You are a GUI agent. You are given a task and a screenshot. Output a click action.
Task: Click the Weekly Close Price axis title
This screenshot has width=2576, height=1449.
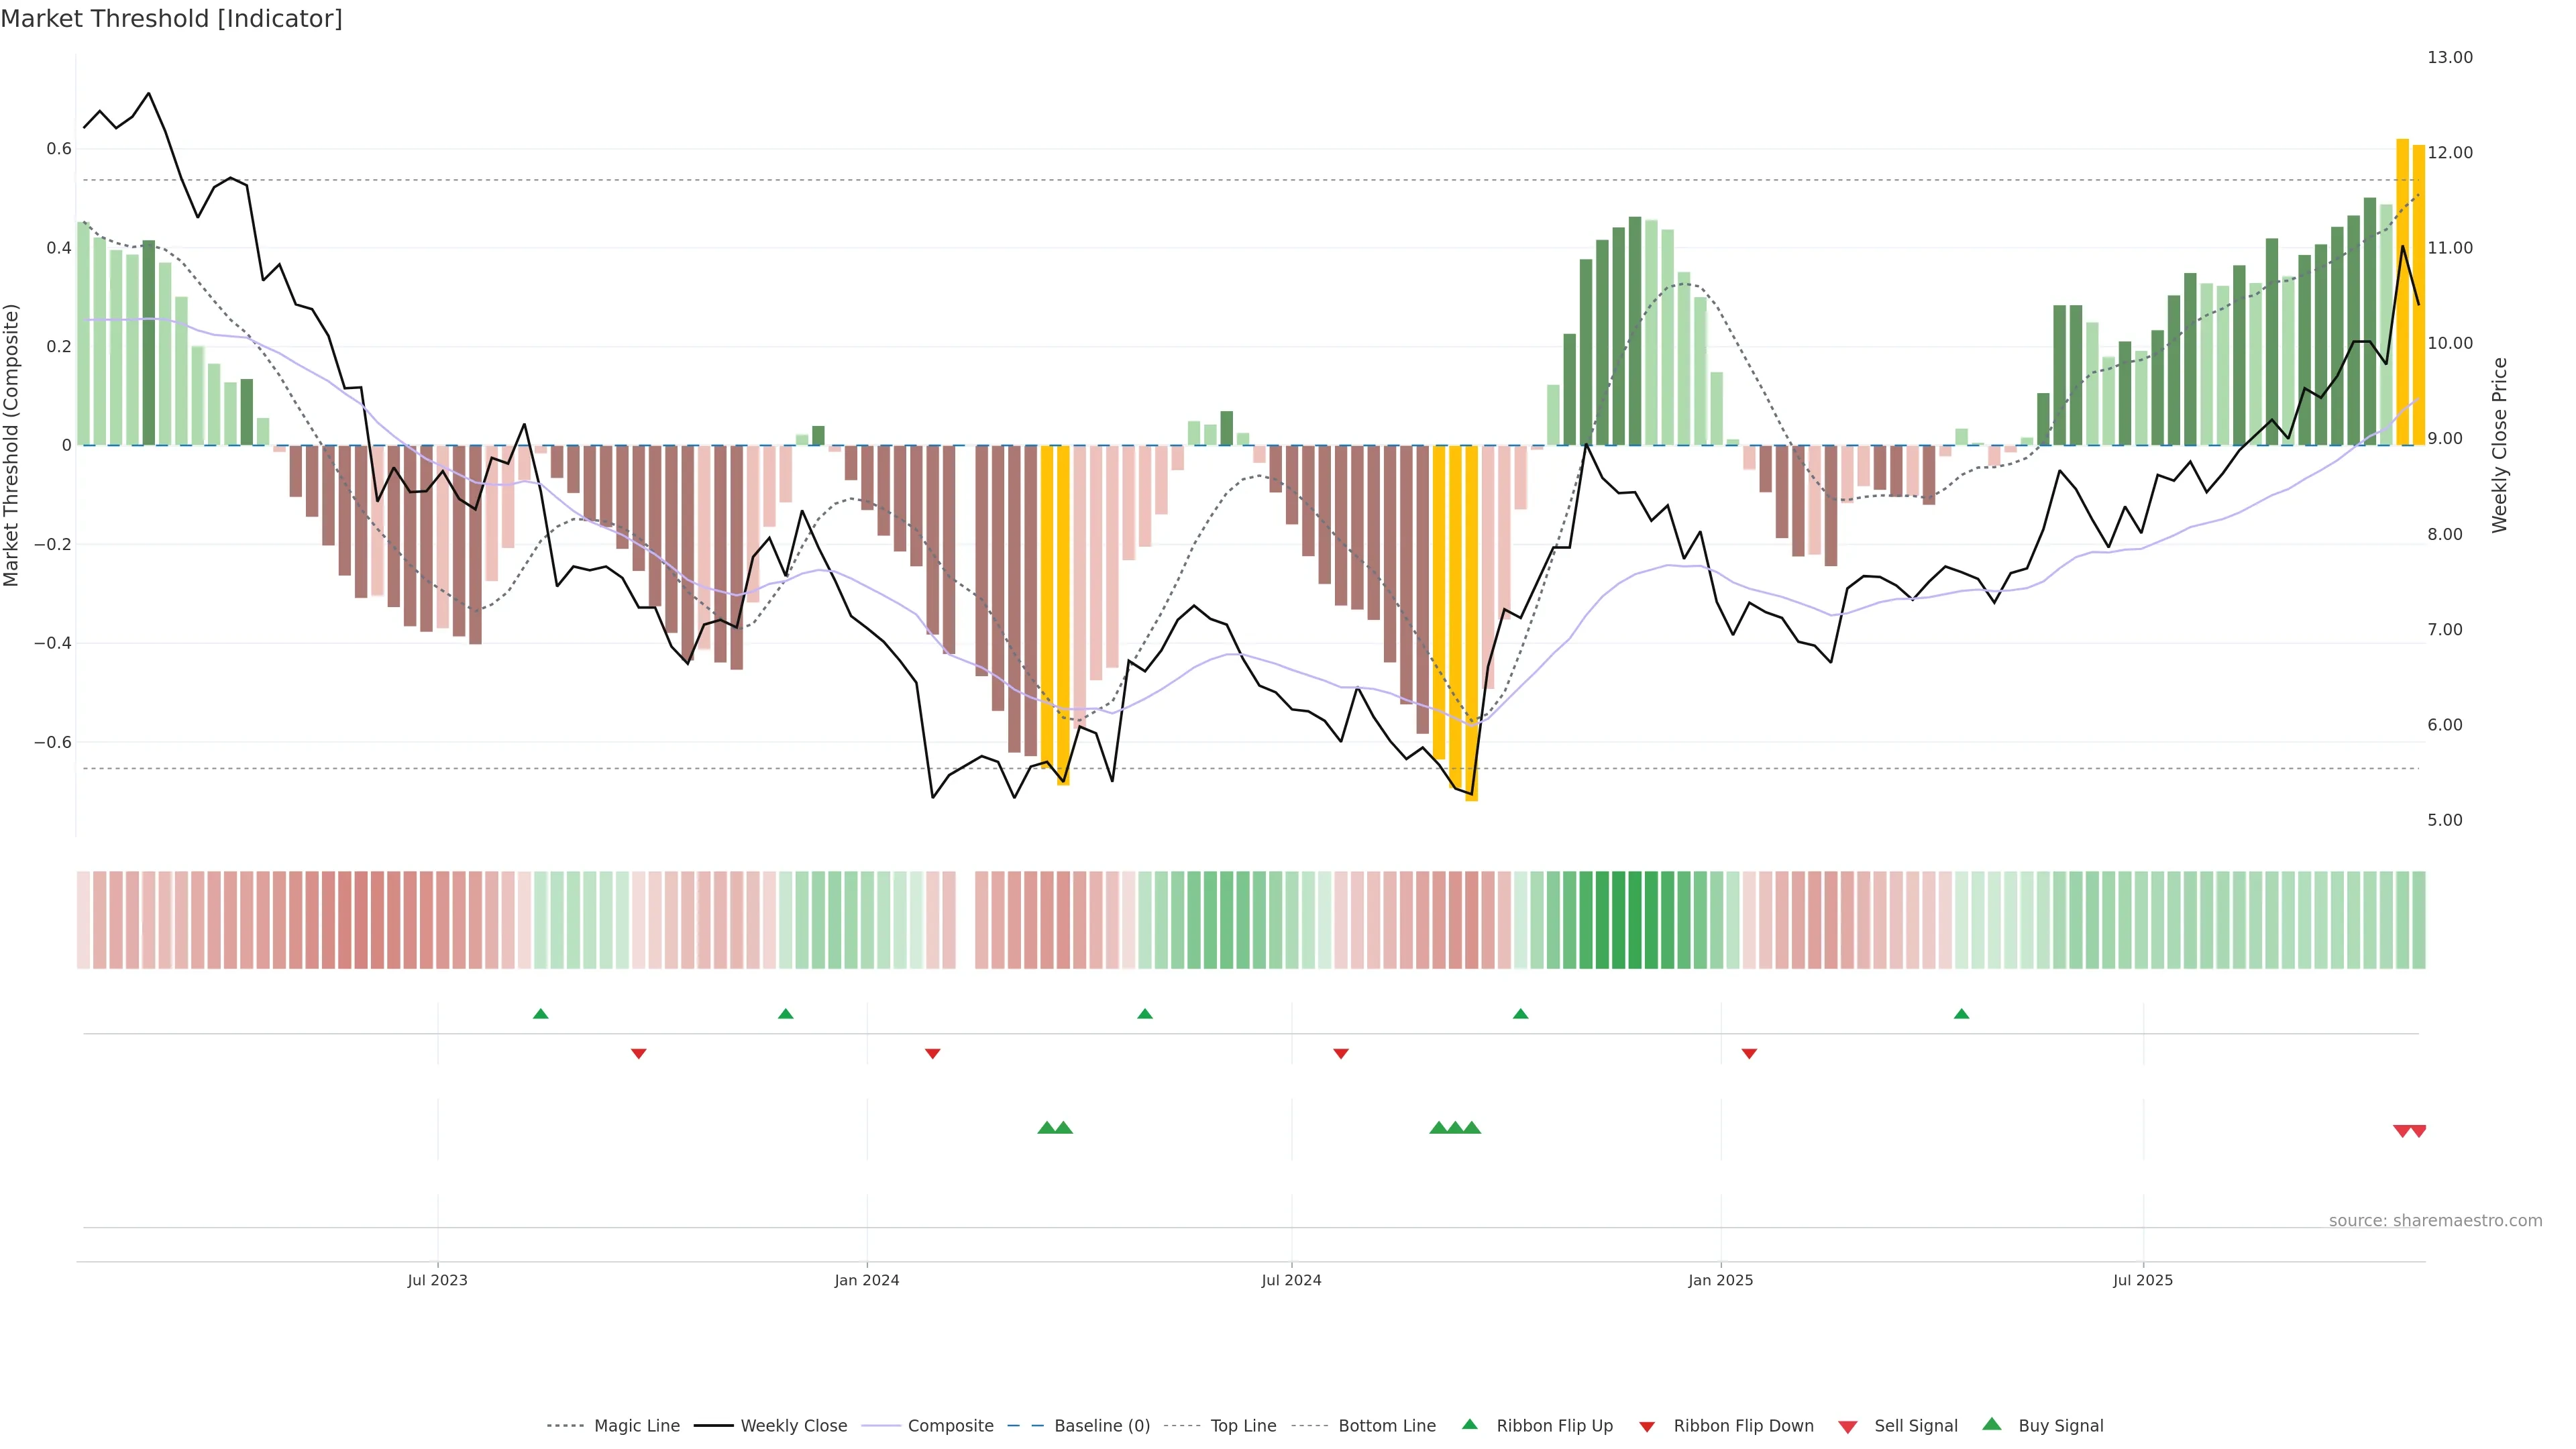click(x=2500, y=445)
